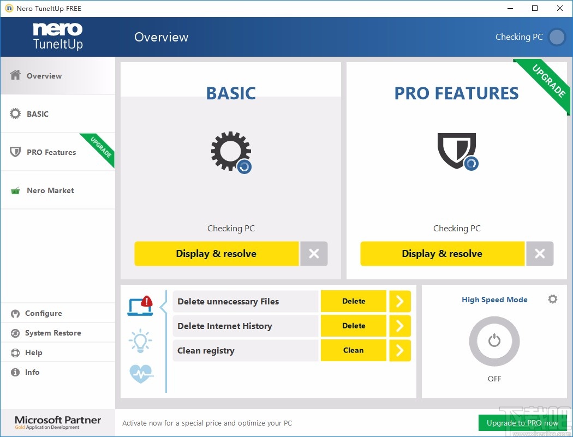Open Help from the sidebar
Screen dimensions: 573x437
[58, 352]
